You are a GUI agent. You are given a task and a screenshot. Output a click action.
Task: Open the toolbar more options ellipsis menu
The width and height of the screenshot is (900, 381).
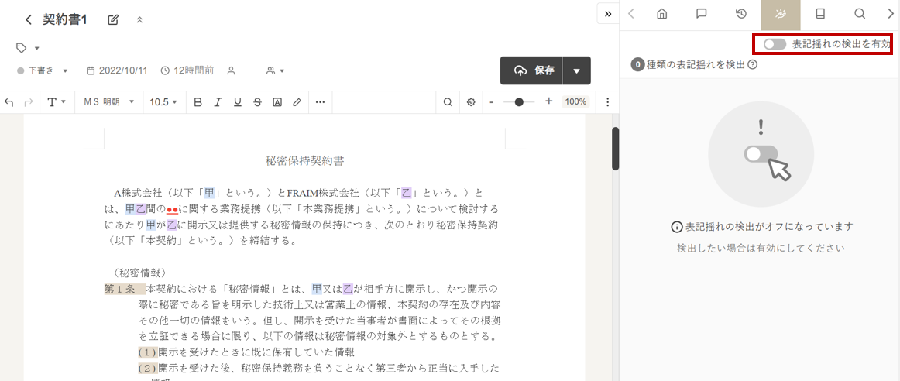(x=320, y=102)
